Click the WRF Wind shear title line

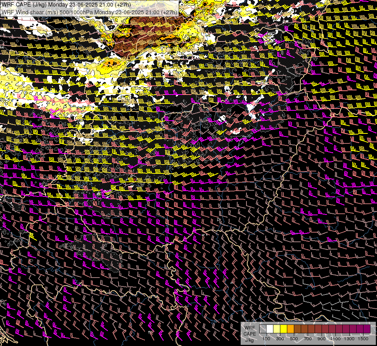tap(89, 12)
